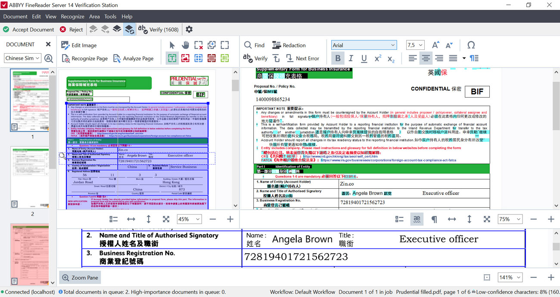
Task: Fit image pane to width
Action: pyautogui.click(x=131, y=219)
